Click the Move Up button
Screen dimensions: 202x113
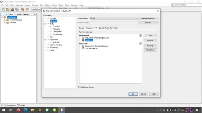point(150,46)
